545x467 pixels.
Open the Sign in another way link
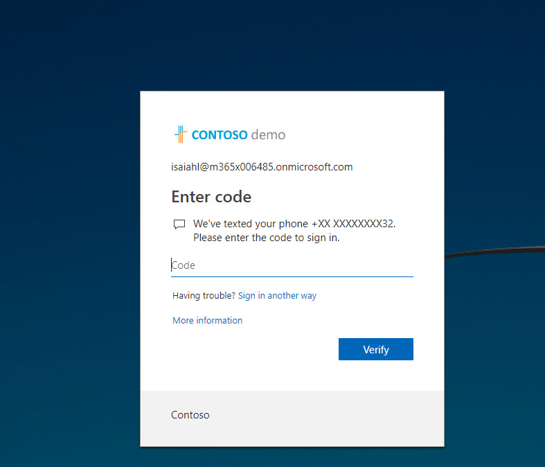pyautogui.click(x=277, y=296)
